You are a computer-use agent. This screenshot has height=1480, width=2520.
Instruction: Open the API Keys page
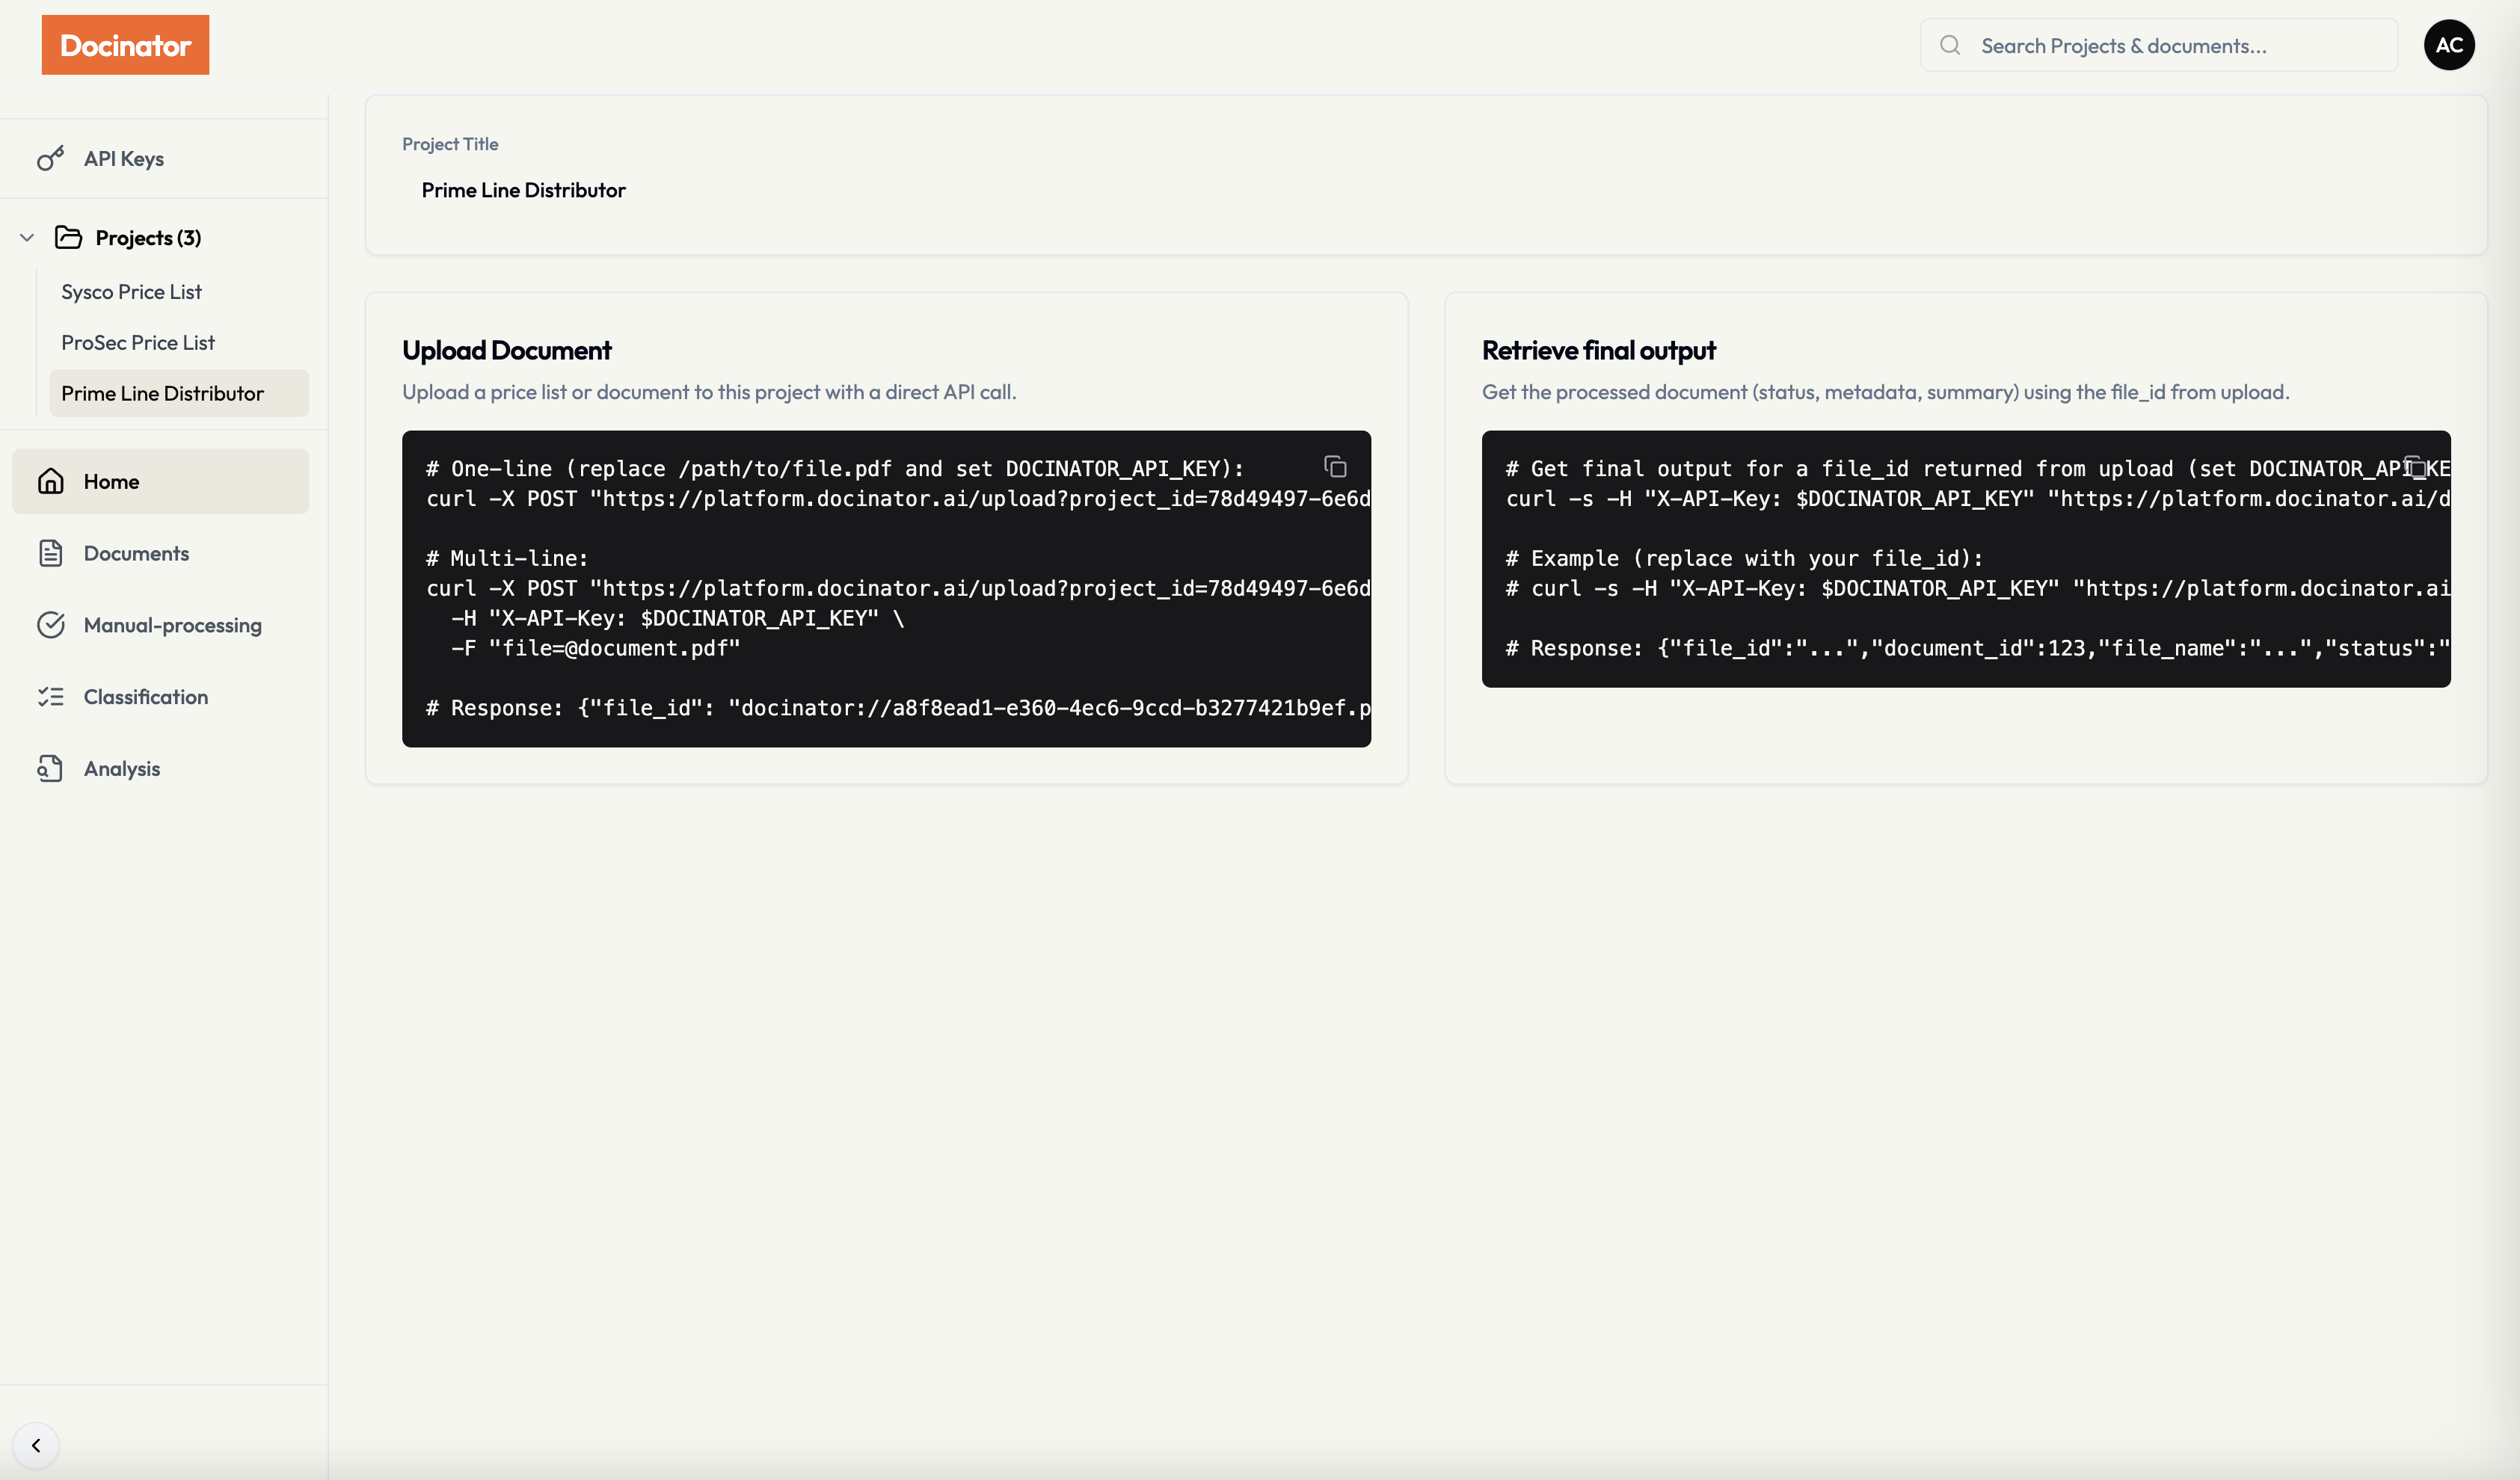pyautogui.click(x=124, y=159)
